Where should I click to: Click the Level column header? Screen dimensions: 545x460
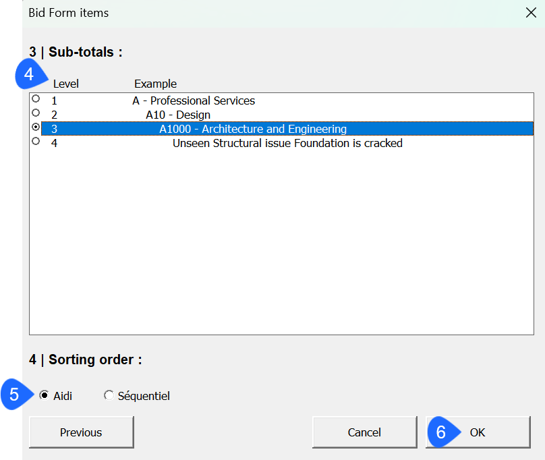pos(65,84)
